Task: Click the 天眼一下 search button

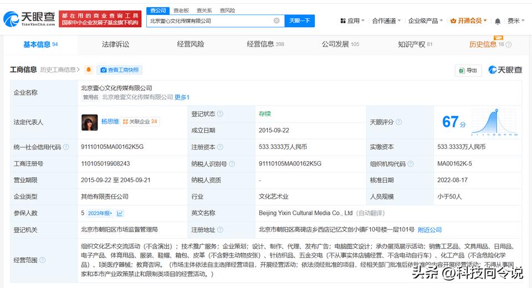Action: pyautogui.click(x=299, y=20)
